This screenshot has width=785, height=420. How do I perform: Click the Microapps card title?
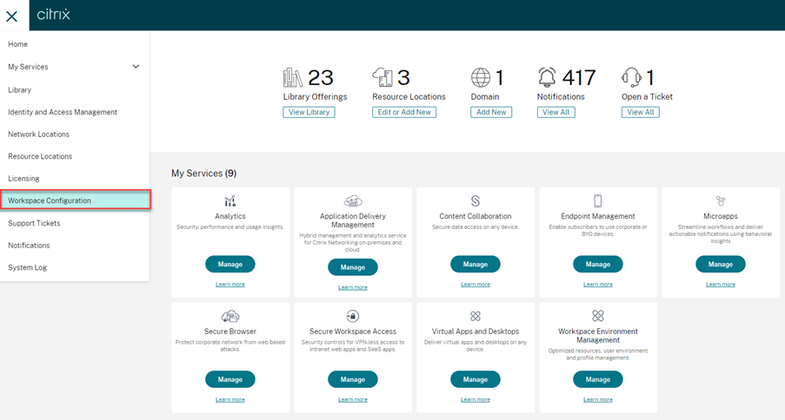coord(721,216)
